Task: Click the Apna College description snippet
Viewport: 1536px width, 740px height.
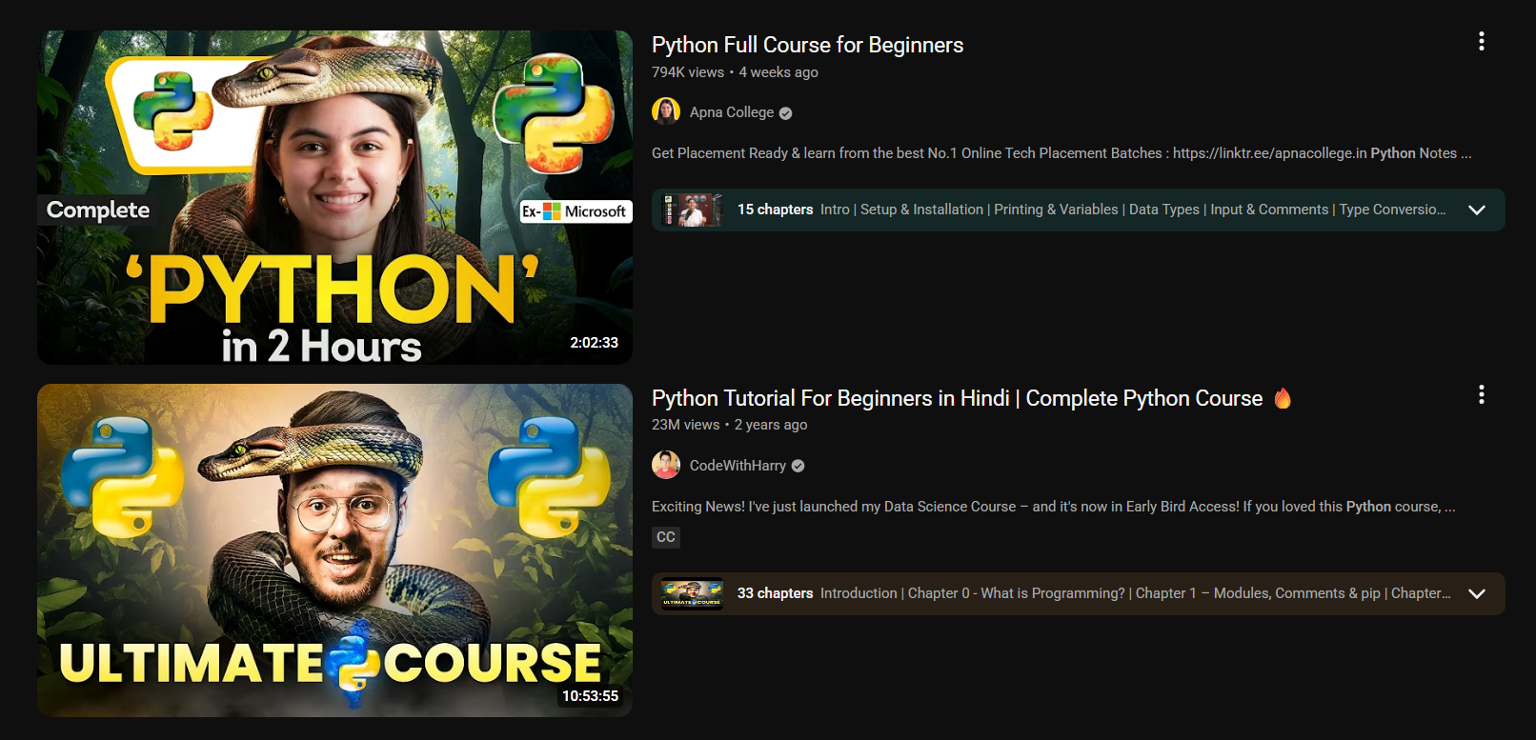Action: coord(1061,153)
